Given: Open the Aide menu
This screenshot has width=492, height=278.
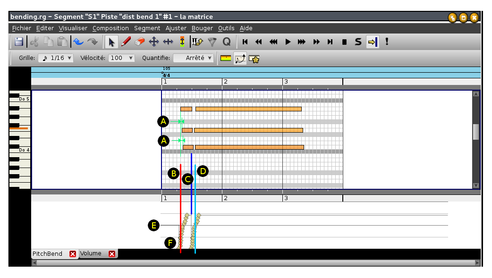Looking at the screenshot, I should [246, 28].
